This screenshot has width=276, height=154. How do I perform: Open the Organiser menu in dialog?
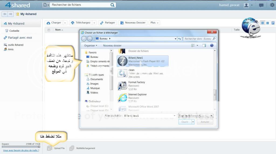91,46
